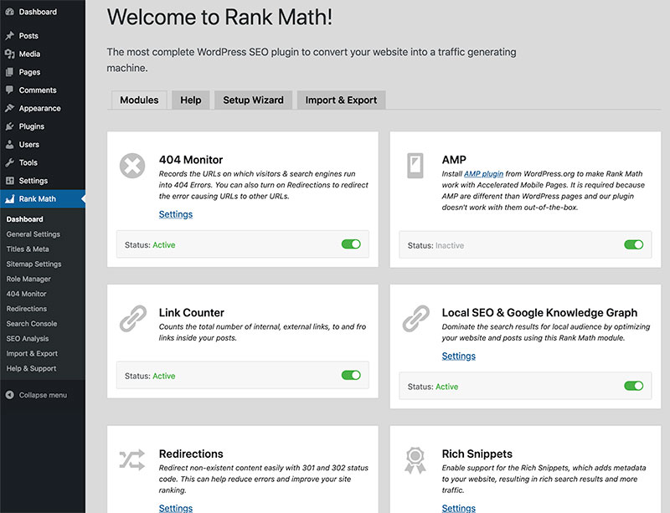Toggle the AMP module switch
The height and width of the screenshot is (513, 670).
pyautogui.click(x=634, y=244)
